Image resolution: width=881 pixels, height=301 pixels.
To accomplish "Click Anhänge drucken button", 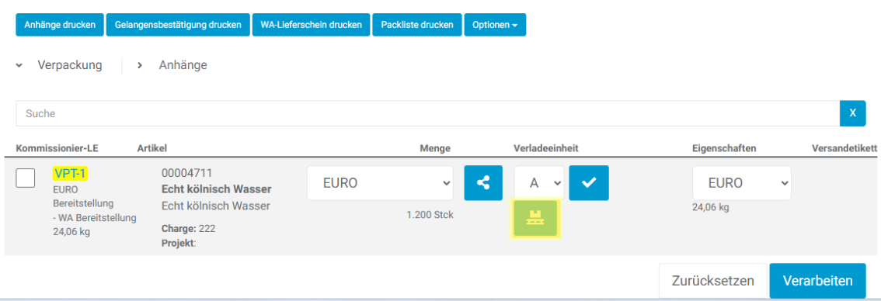I will click(x=60, y=25).
